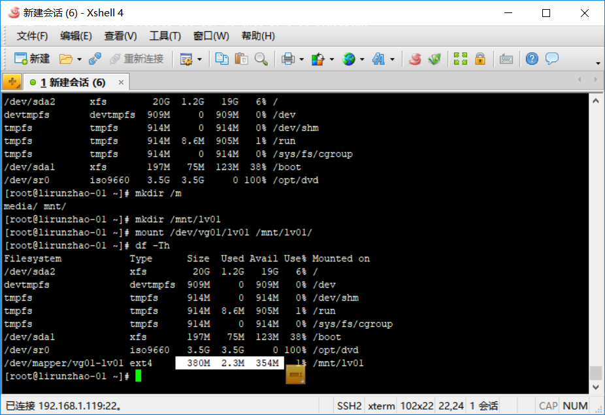Toggle full screen mode icon

click(461, 59)
